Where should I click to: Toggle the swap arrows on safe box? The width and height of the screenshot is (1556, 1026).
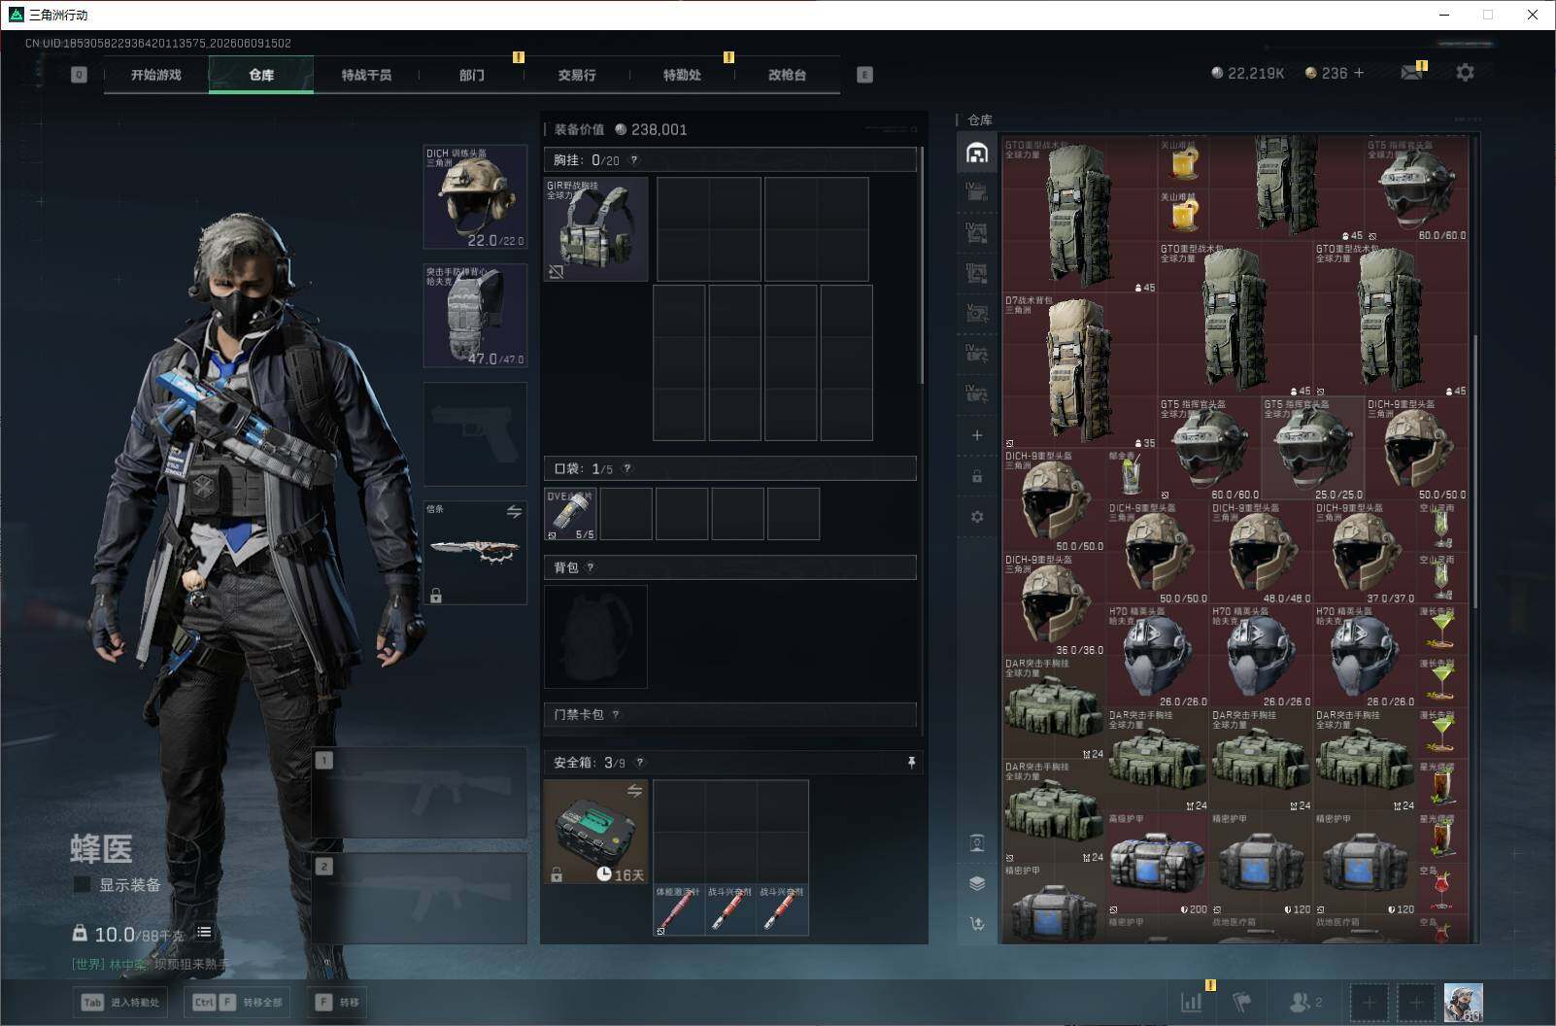634,791
